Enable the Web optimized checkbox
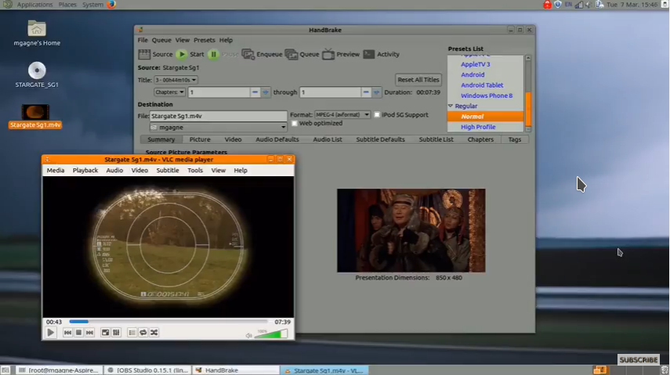 click(295, 124)
